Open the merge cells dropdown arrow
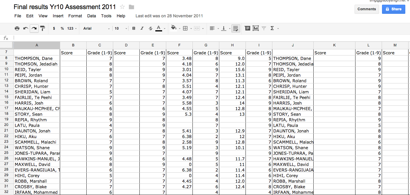The width and height of the screenshot is (410, 195). pyautogui.click(x=202, y=28)
